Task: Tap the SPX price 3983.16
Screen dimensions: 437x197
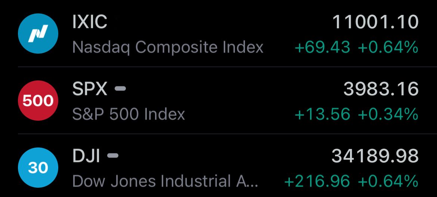Action: tap(381, 89)
